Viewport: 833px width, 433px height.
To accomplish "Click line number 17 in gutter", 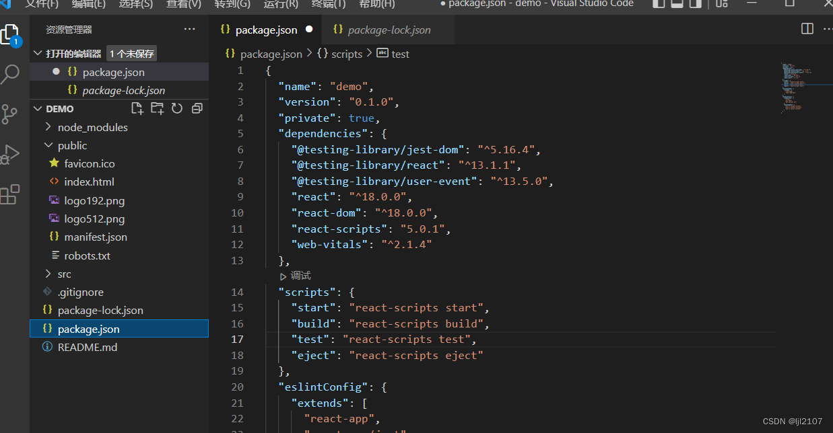I will point(237,340).
